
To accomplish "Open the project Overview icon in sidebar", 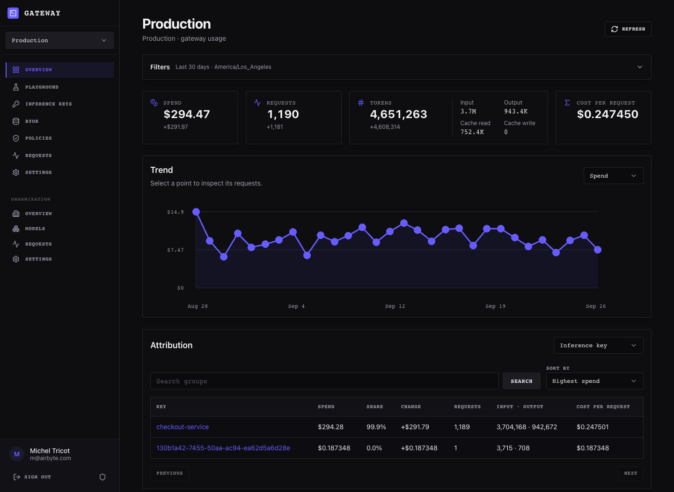I will pos(16,70).
